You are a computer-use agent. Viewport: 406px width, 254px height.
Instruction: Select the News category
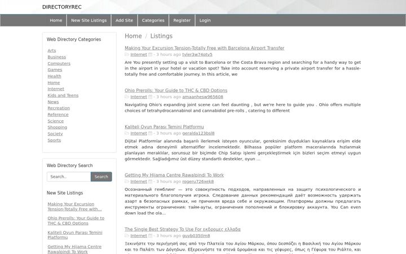pyautogui.click(x=53, y=102)
